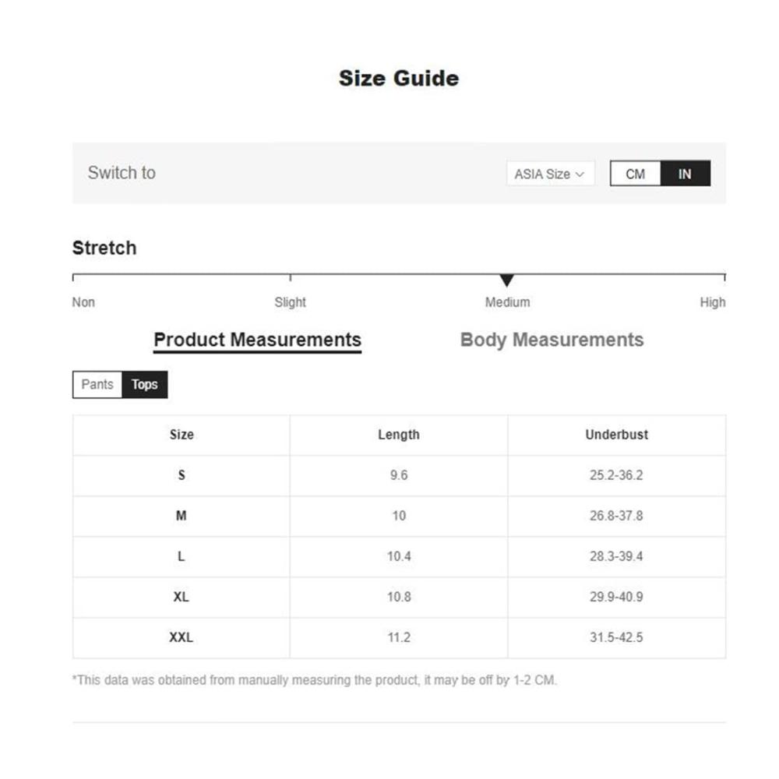Switch to Body Measurements tab

point(552,340)
